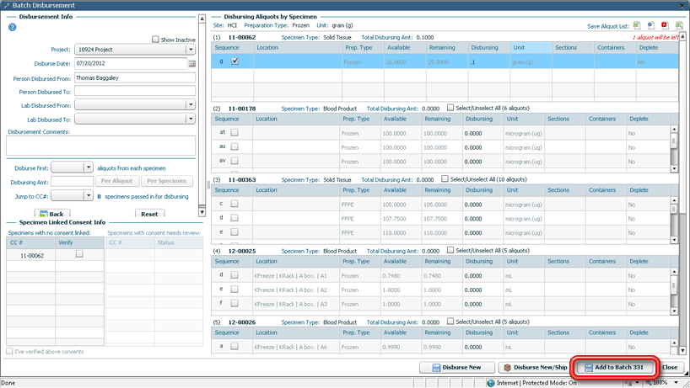This screenshot has width=690, height=388.
Task: Check aliquot 'au' of specimen 11-00178
Action: click(x=234, y=146)
